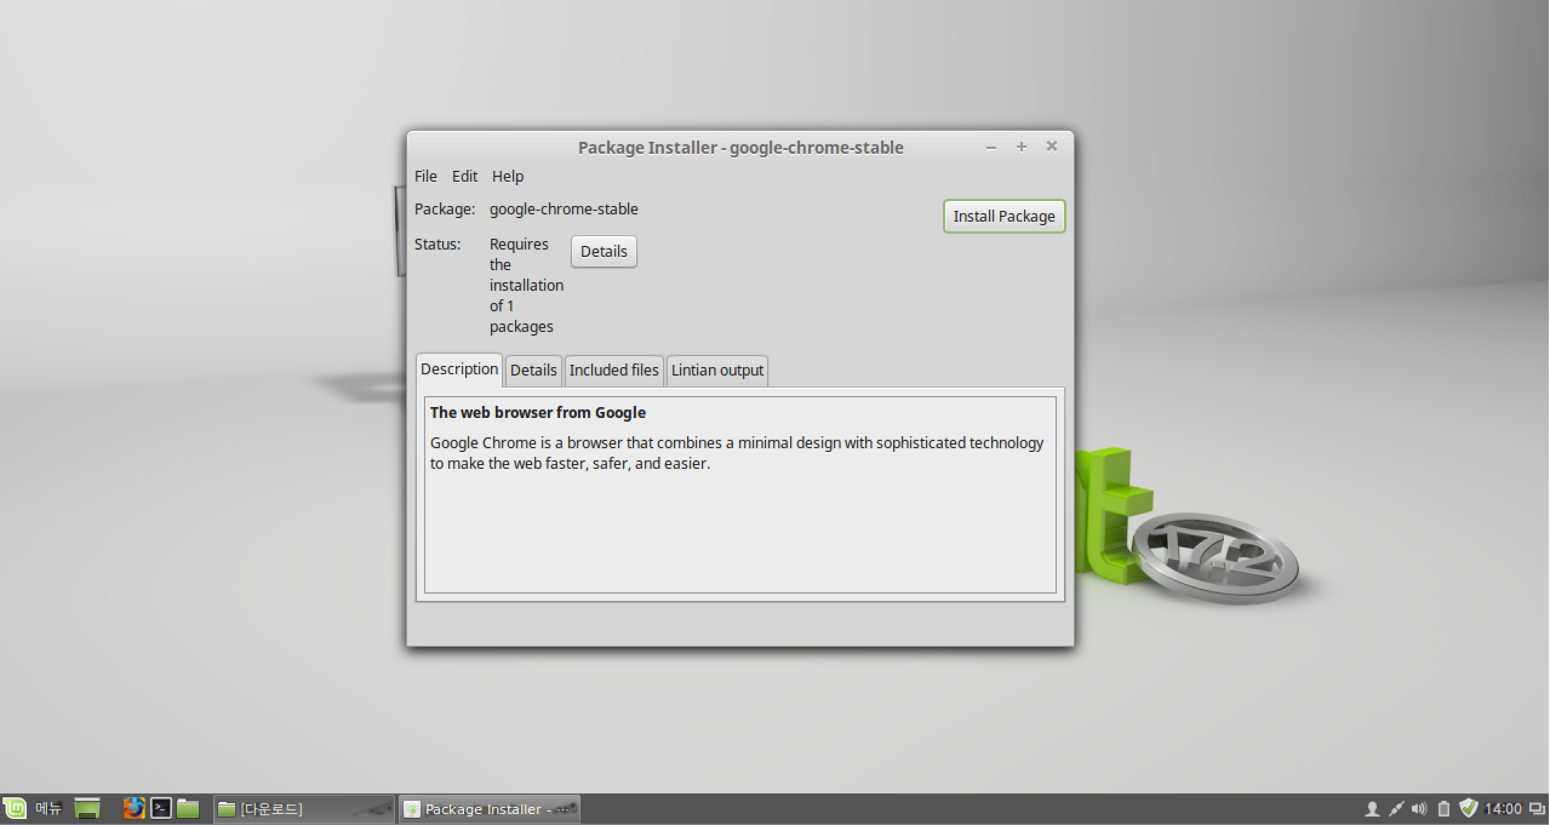Image resolution: width=1550 pixels, height=825 pixels.
Task: Click the Show Desktop panel icon
Action: (87, 809)
